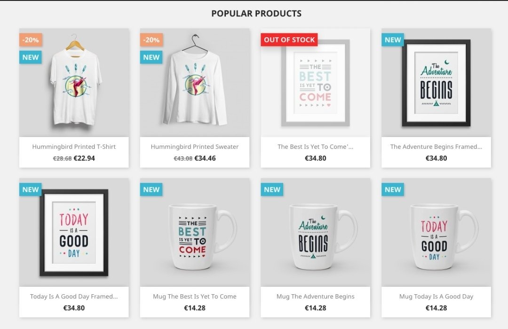Click Today Is A Good Day Framed... title
508x329 pixels.
[x=74, y=296]
